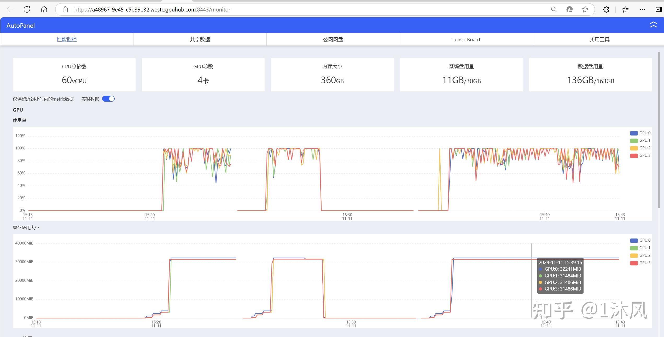Open browser settings and more menu
The width and height of the screenshot is (664, 337).
642,9
